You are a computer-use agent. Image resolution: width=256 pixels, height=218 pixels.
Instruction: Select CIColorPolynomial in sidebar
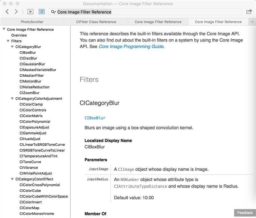35,122
